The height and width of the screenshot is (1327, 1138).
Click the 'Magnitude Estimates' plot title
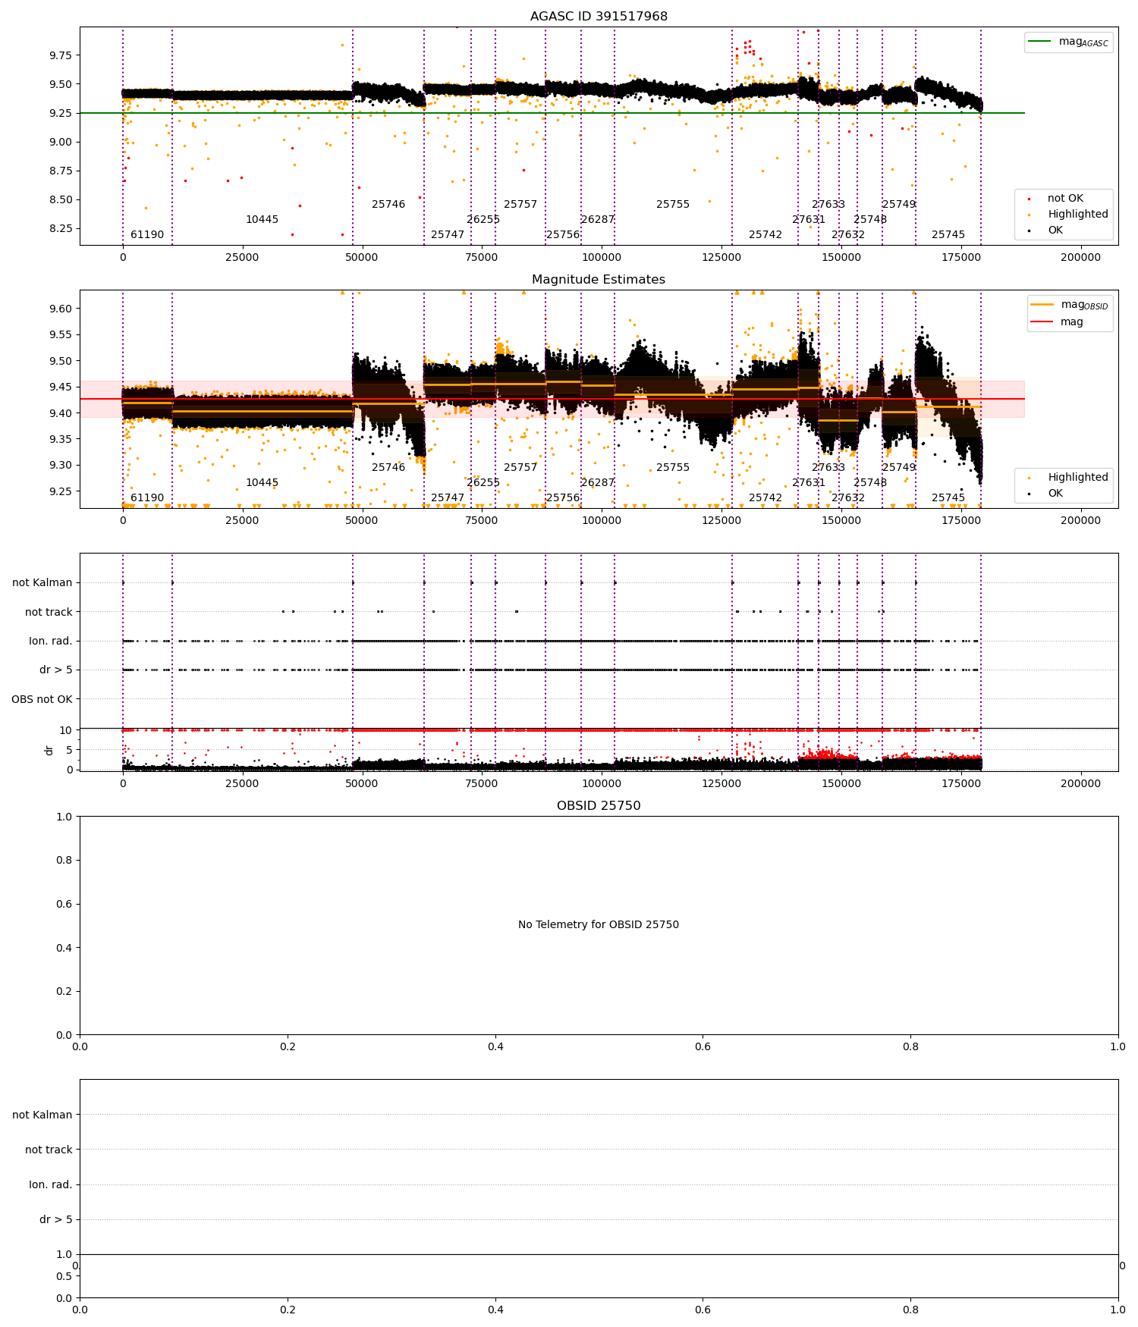tap(599, 280)
